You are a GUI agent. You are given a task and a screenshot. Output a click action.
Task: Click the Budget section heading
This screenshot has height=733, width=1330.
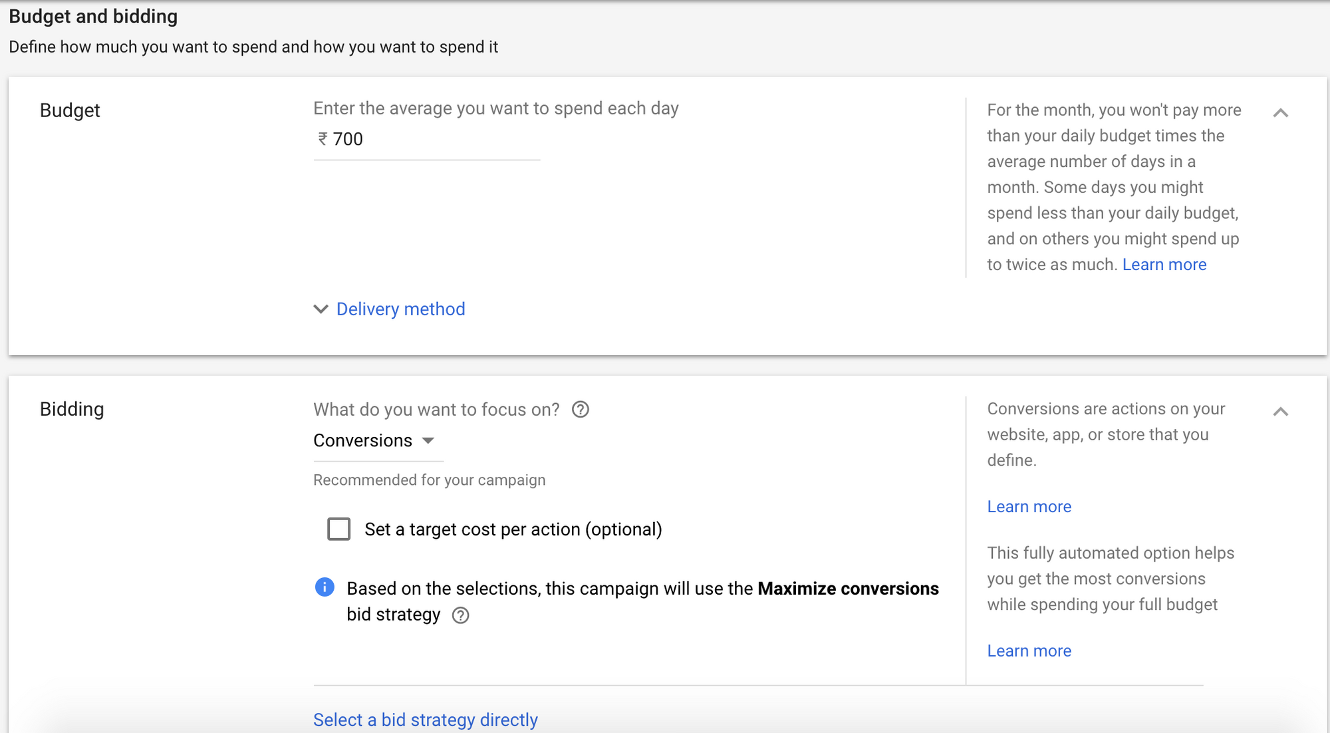70,110
